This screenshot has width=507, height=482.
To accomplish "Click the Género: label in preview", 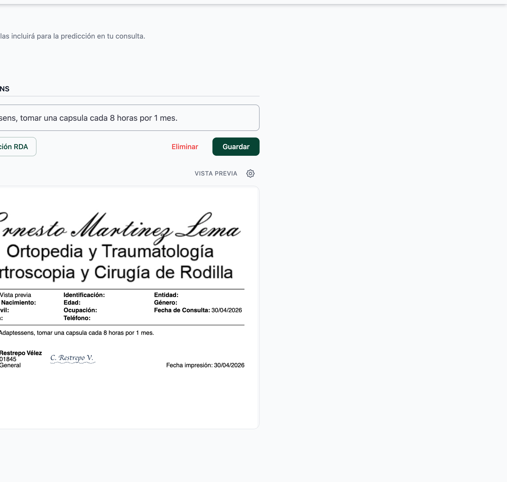I will tap(166, 303).
